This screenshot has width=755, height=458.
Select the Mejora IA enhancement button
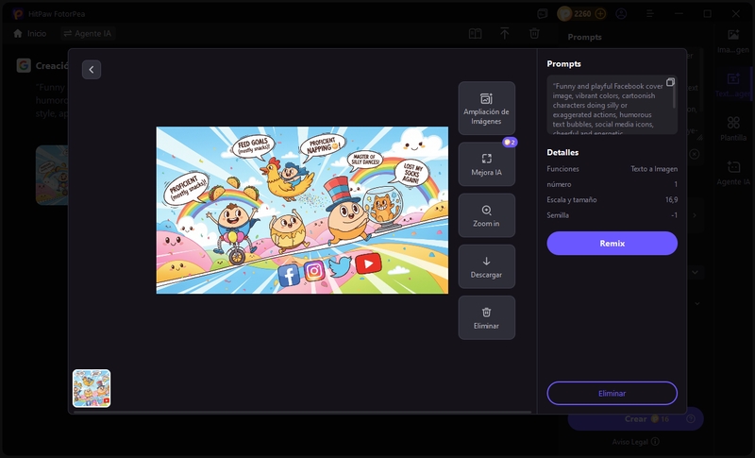click(x=486, y=164)
